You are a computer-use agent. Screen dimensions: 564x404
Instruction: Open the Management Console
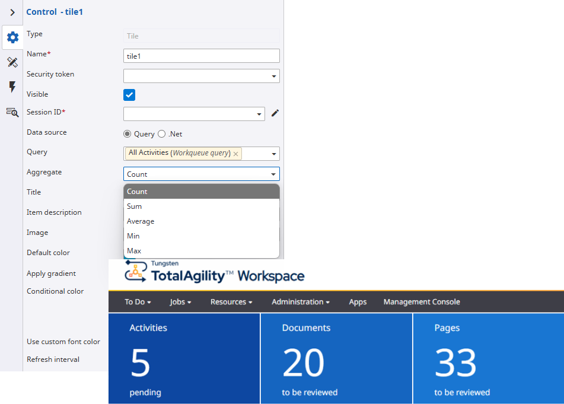421,302
